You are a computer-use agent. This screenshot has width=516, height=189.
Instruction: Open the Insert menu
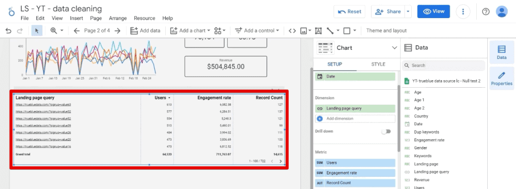(77, 19)
